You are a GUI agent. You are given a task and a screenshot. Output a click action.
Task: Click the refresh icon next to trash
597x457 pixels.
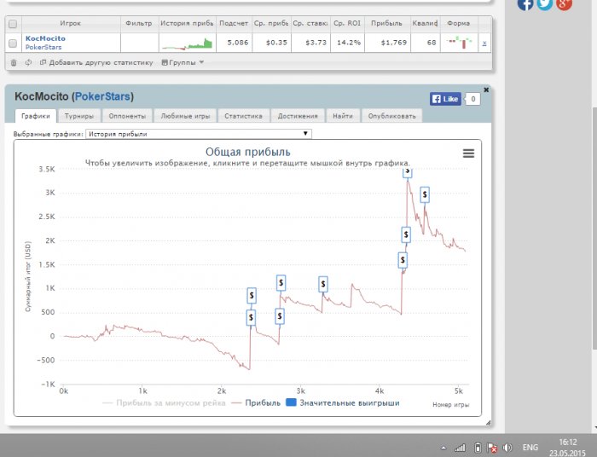tap(28, 62)
